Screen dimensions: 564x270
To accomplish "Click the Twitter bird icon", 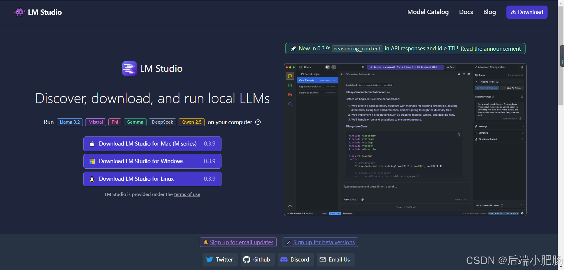I will pyautogui.click(x=209, y=259).
